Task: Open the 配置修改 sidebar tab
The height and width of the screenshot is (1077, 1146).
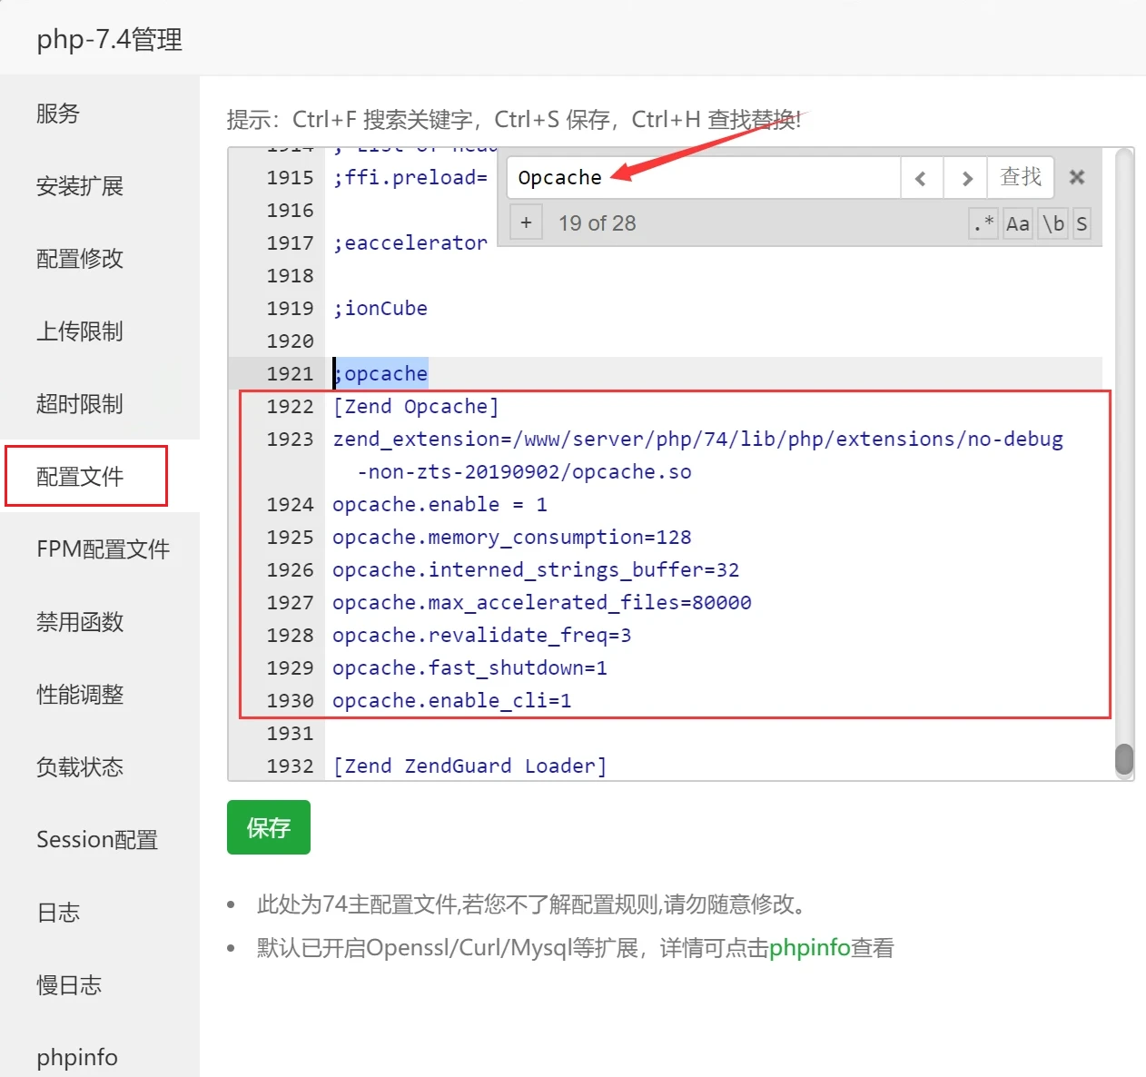Action: click(100, 258)
